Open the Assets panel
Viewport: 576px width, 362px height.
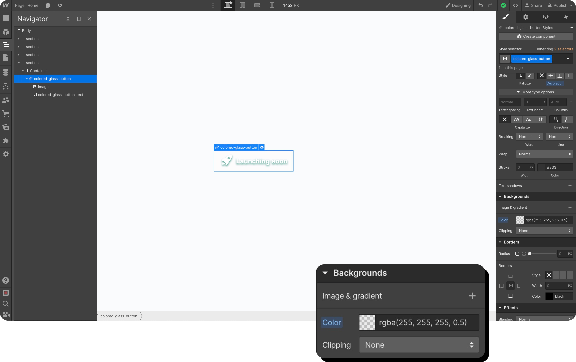click(5, 127)
